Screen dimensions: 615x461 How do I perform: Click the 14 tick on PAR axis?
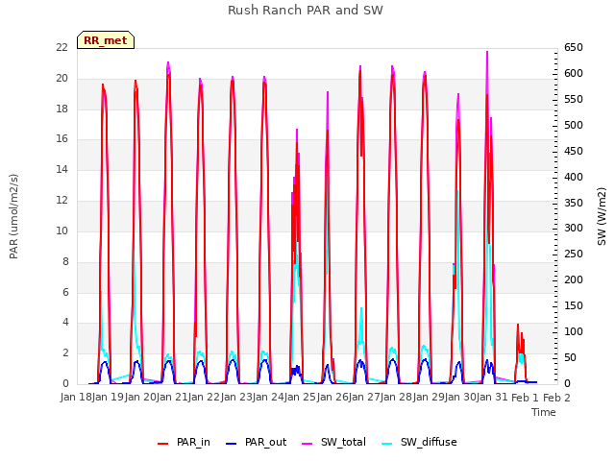point(61,170)
